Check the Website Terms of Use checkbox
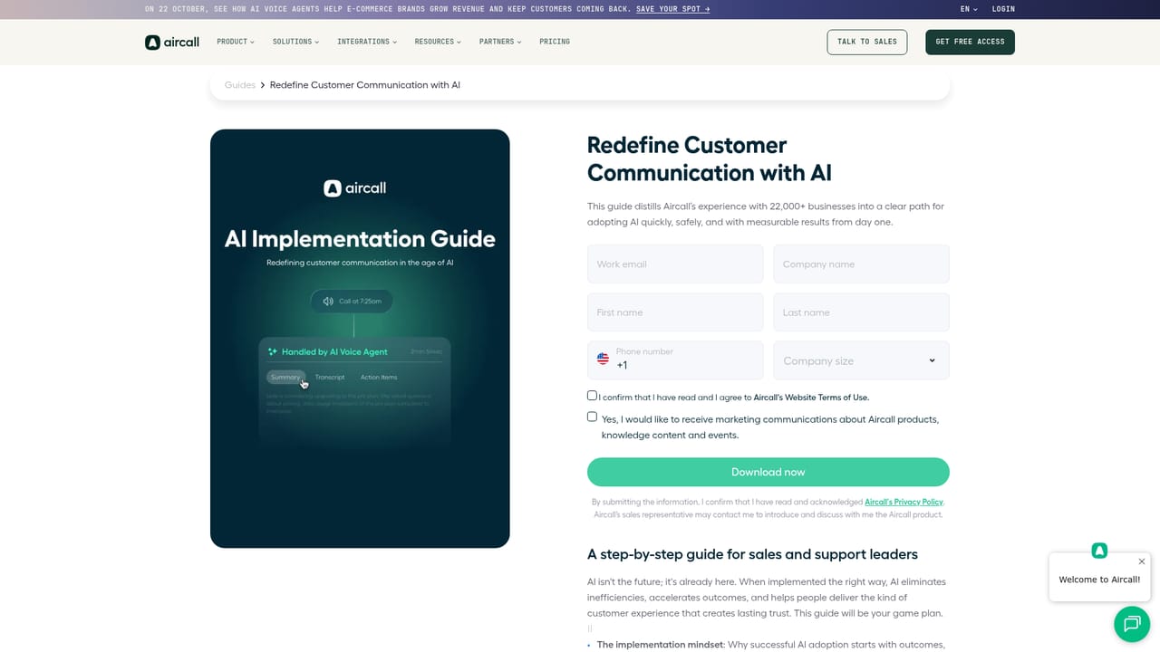Screen dimensions: 1160x652 pyautogui.click(x=592, y=396)
